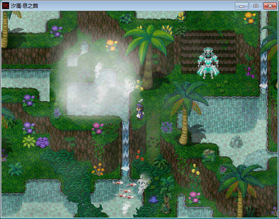Click the yellow-green spiky plant

pyautogui.click(x=29, y=142)
